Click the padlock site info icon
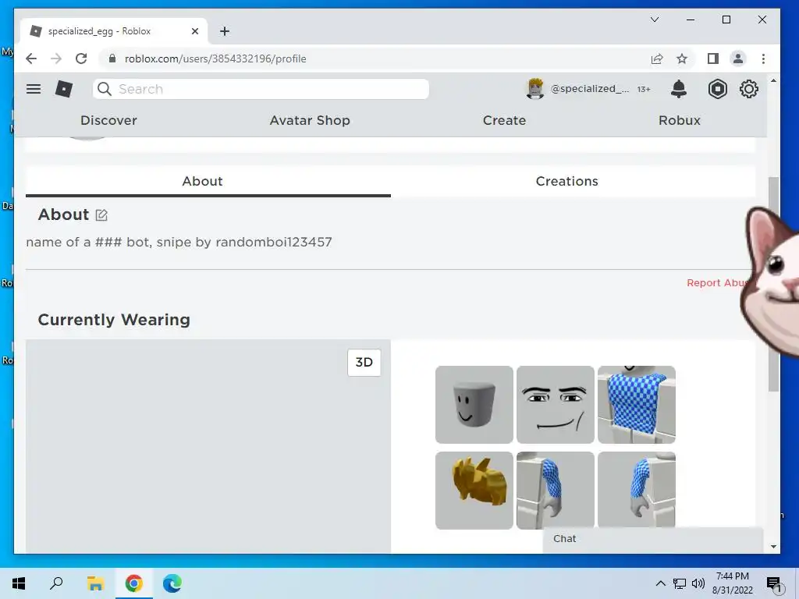 [x=112, y=58]
